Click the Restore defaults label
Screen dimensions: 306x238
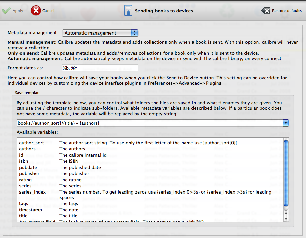[287, 11]
